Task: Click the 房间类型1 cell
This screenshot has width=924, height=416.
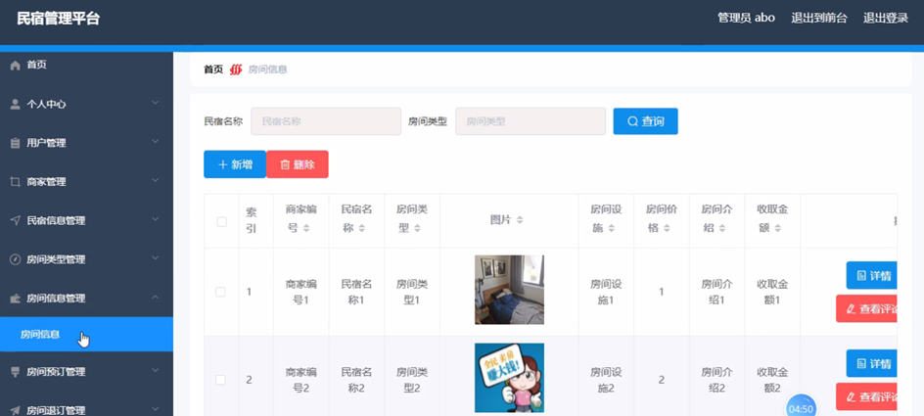Action: pyautogui.click(x=412, y=292)
